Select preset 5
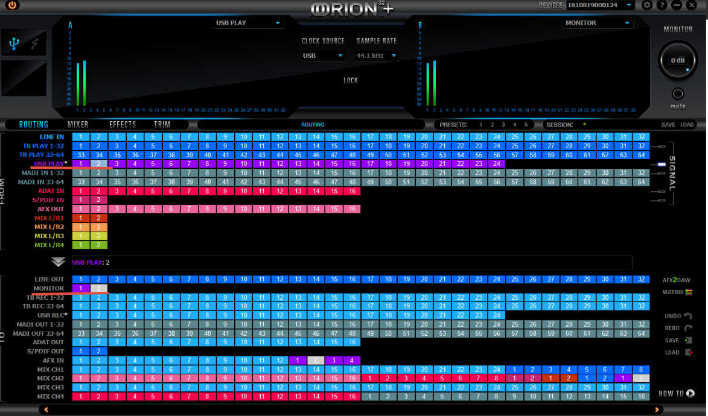Viewport: 708px width, 416px height. (526, 125)
